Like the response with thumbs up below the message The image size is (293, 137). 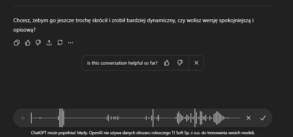pyautogui.click(x=27, y=43)
